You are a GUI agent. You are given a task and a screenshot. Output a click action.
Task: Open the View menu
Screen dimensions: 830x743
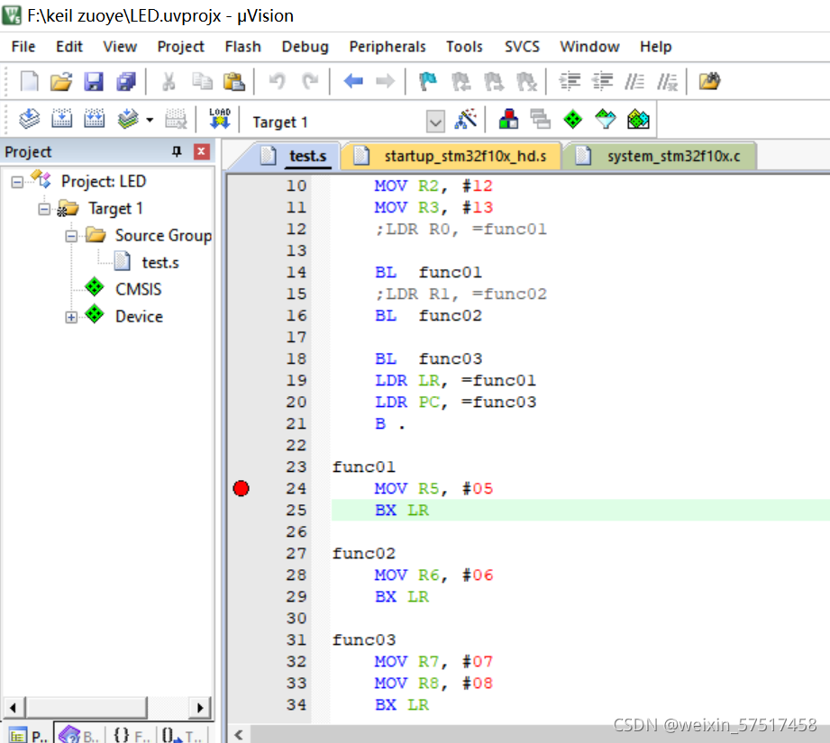coord(120,47)
